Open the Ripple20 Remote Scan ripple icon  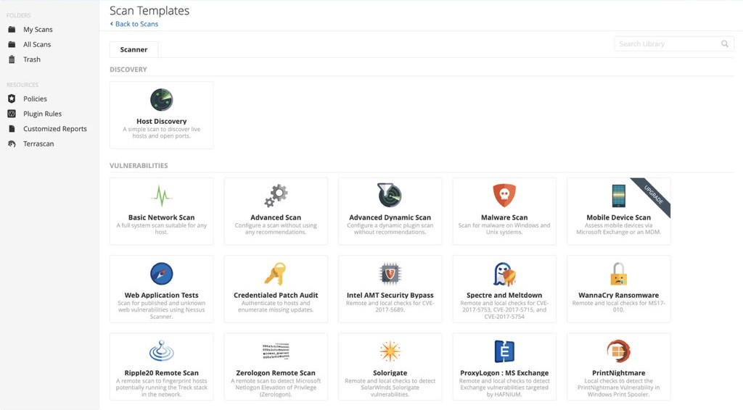click(162, 351)
